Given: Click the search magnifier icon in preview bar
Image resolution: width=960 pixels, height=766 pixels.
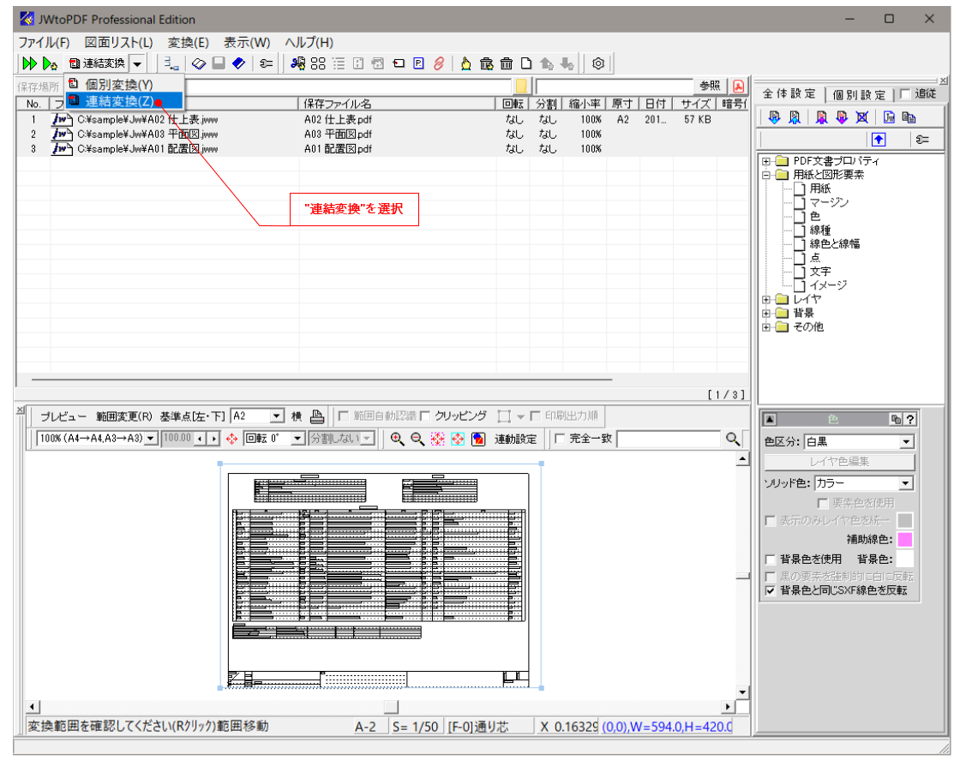Looking at the screenshot, I should point(733,439).
